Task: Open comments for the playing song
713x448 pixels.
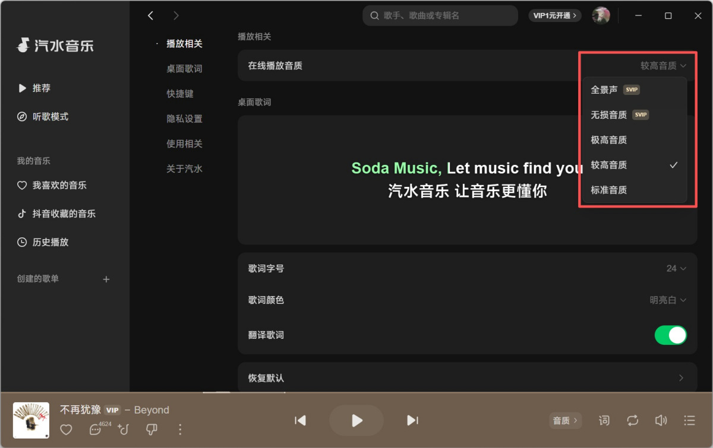Action: coord(95,430)
